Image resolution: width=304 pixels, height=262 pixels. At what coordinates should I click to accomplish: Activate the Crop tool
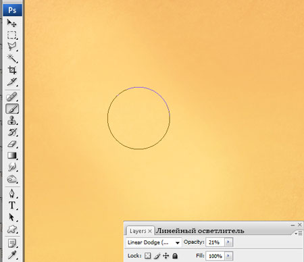pyautogui.click(x=11, y=70)
